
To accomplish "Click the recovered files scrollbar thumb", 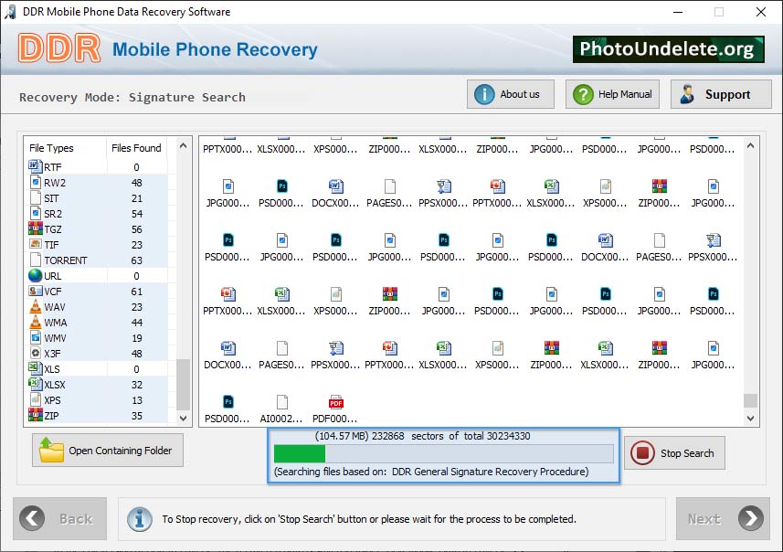I will [750, 400].
